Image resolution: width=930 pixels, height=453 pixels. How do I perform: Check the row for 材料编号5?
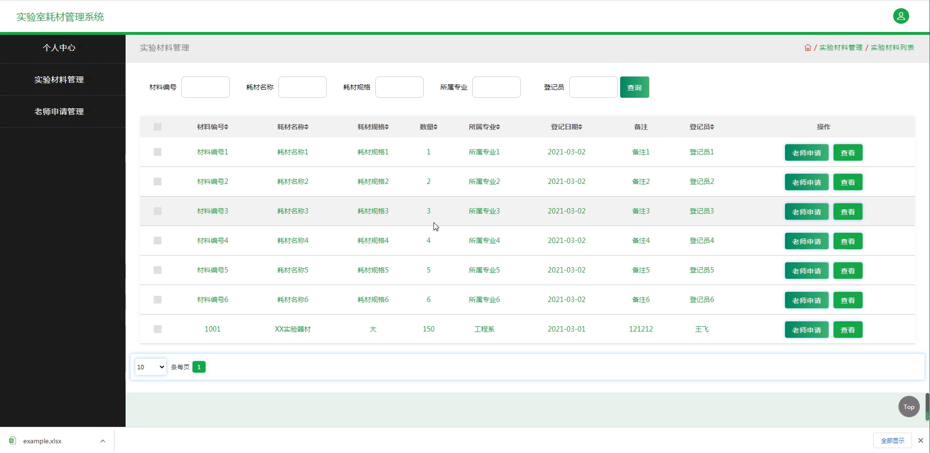[158, 270]
